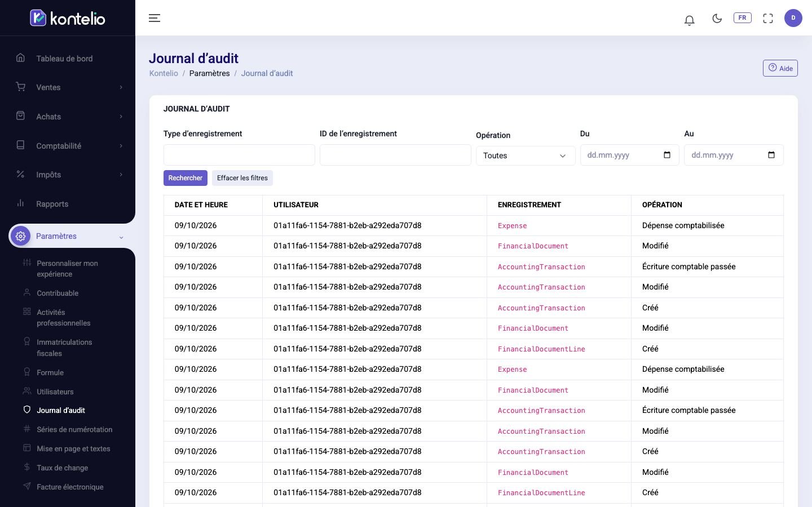Screen dimensions: 812x507
Task: Open the Au date picker calendar icon
Action: [x=771, y=155]
